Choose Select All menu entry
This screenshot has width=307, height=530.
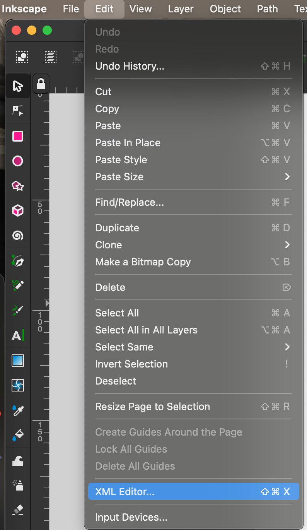coord(194,313)
